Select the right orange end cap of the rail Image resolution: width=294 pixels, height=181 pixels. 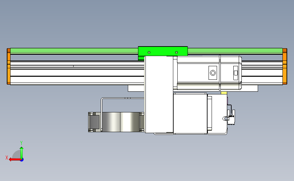click(285, 66)
